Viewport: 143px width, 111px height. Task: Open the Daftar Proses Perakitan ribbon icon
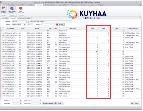coord(12,10)
